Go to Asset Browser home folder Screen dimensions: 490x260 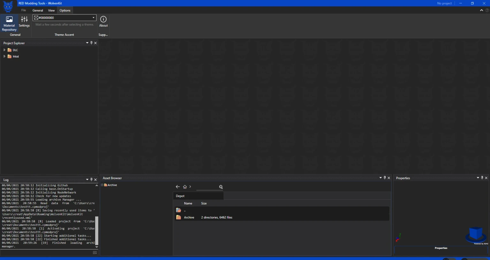185,187
